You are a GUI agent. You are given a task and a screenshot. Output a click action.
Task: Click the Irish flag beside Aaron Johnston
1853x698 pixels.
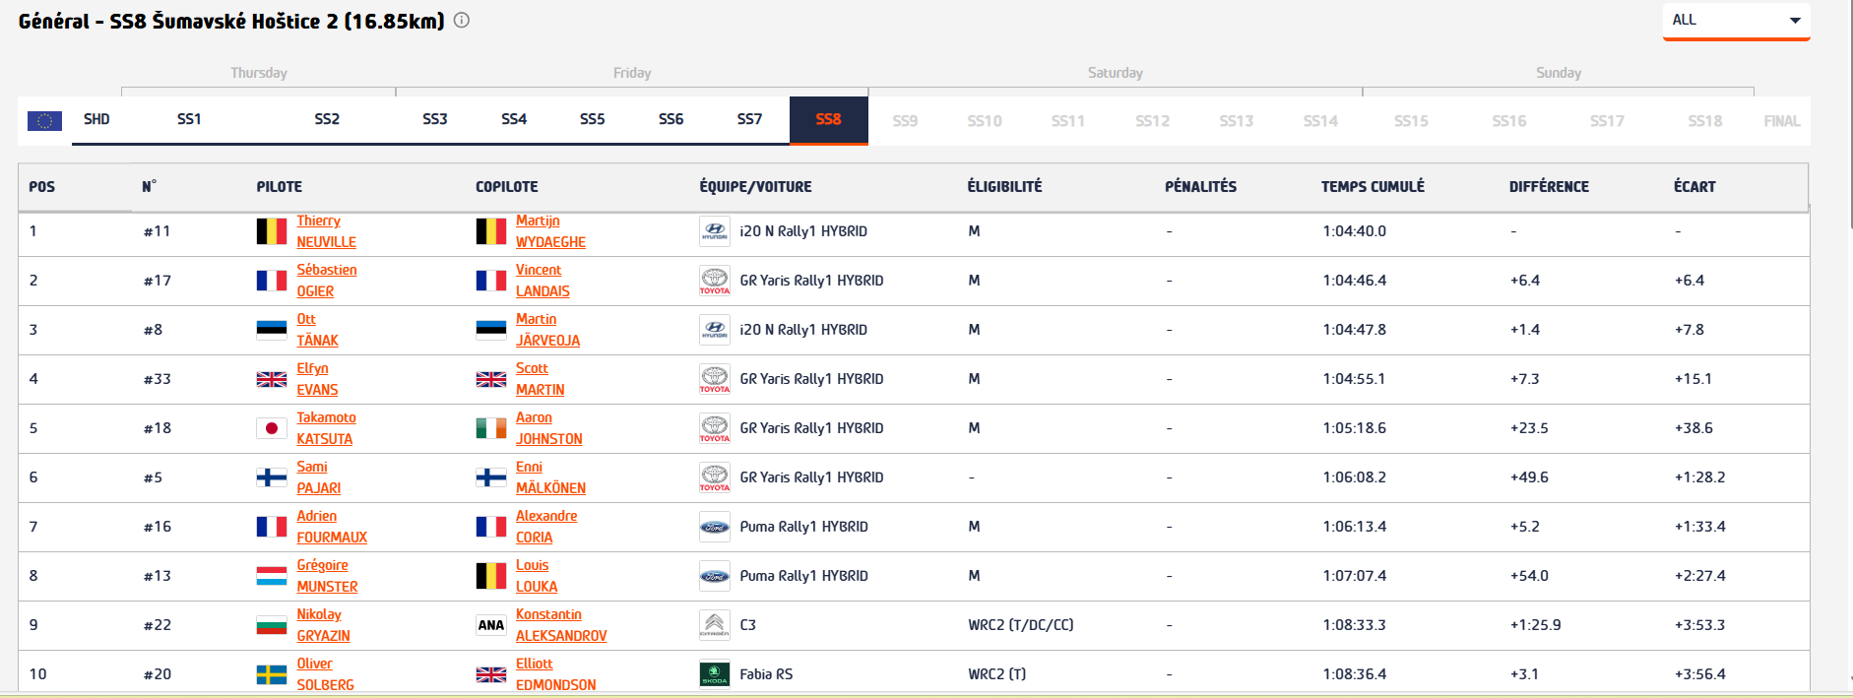click(491, 428)
